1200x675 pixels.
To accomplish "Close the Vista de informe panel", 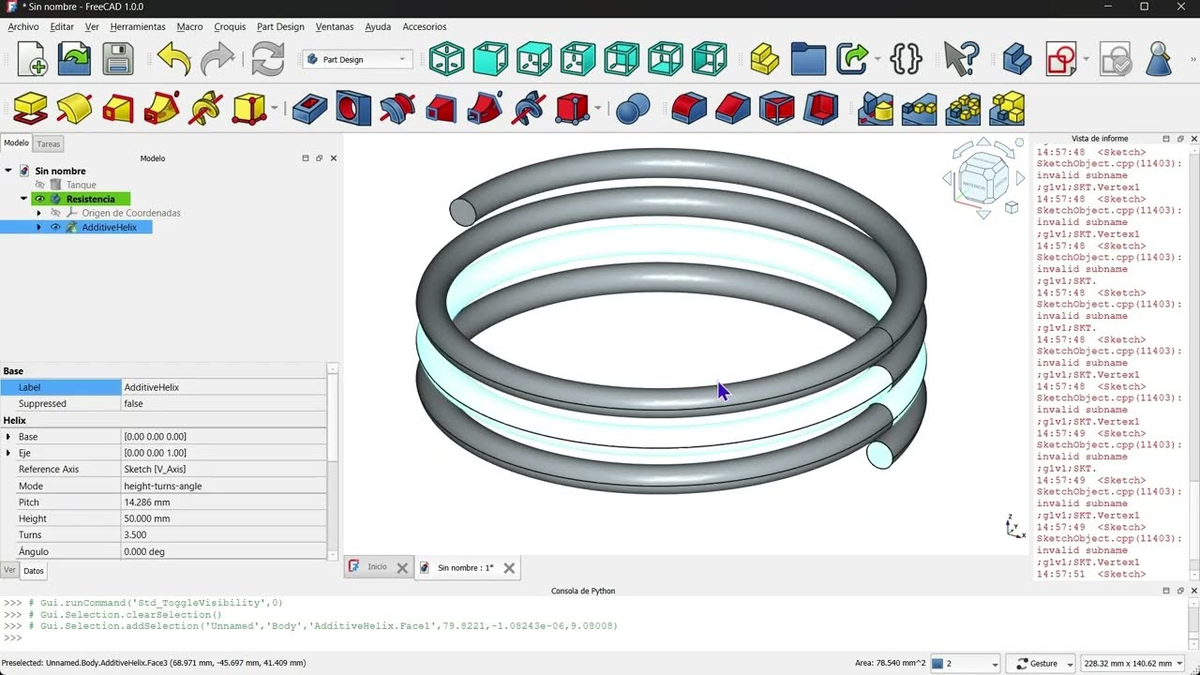I will (x=1194, y=139).
